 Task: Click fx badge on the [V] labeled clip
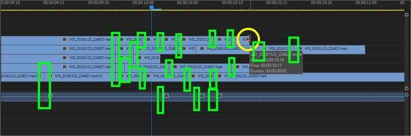point(50,76)
